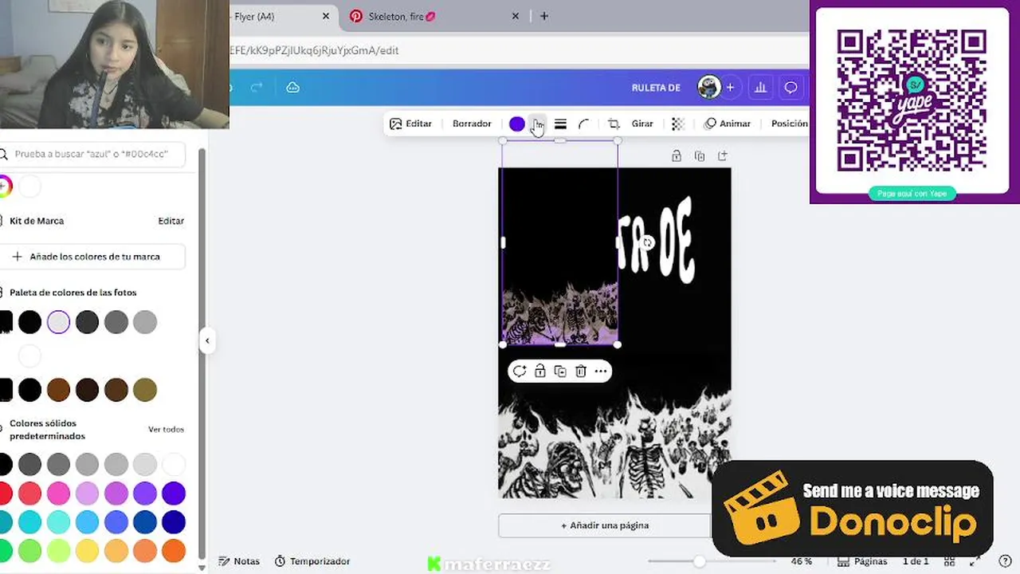Click the RULETA DE design title

[x=656, y=88]
